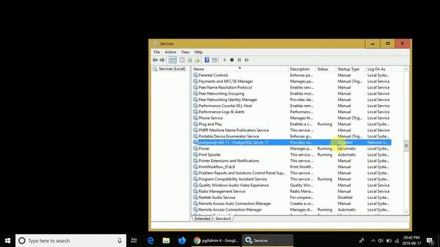Open the Action Center notification icon
Image resolution: width=440 pixels, height=247 pixels.
[430, 241]
